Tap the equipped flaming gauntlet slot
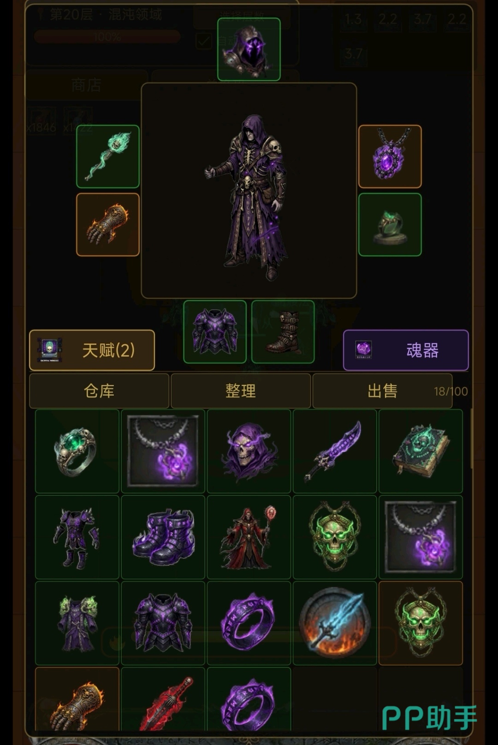Image resolution: width=498 pixels, height=745 pixels. click(x=108, y=225)
